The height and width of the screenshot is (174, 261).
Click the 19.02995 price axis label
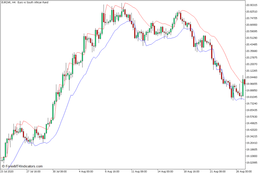253,163
